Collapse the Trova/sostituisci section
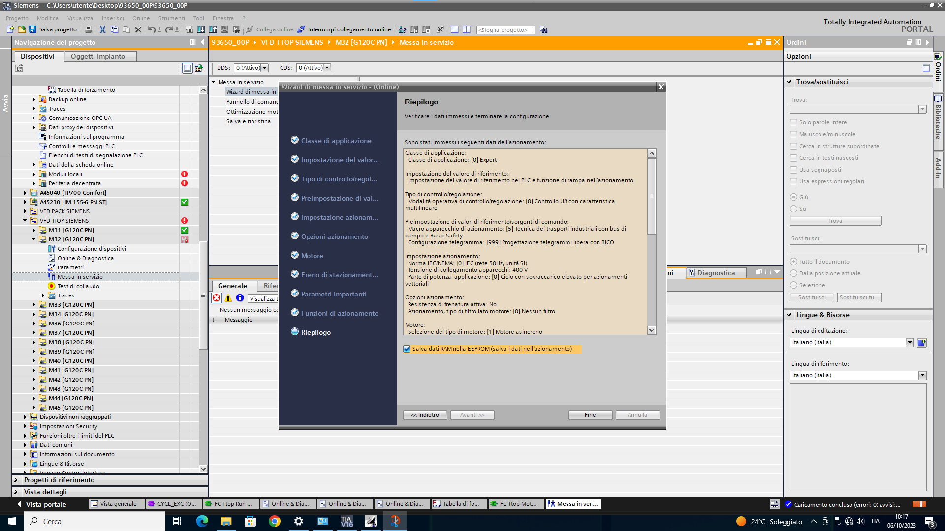 pos(789,82)
